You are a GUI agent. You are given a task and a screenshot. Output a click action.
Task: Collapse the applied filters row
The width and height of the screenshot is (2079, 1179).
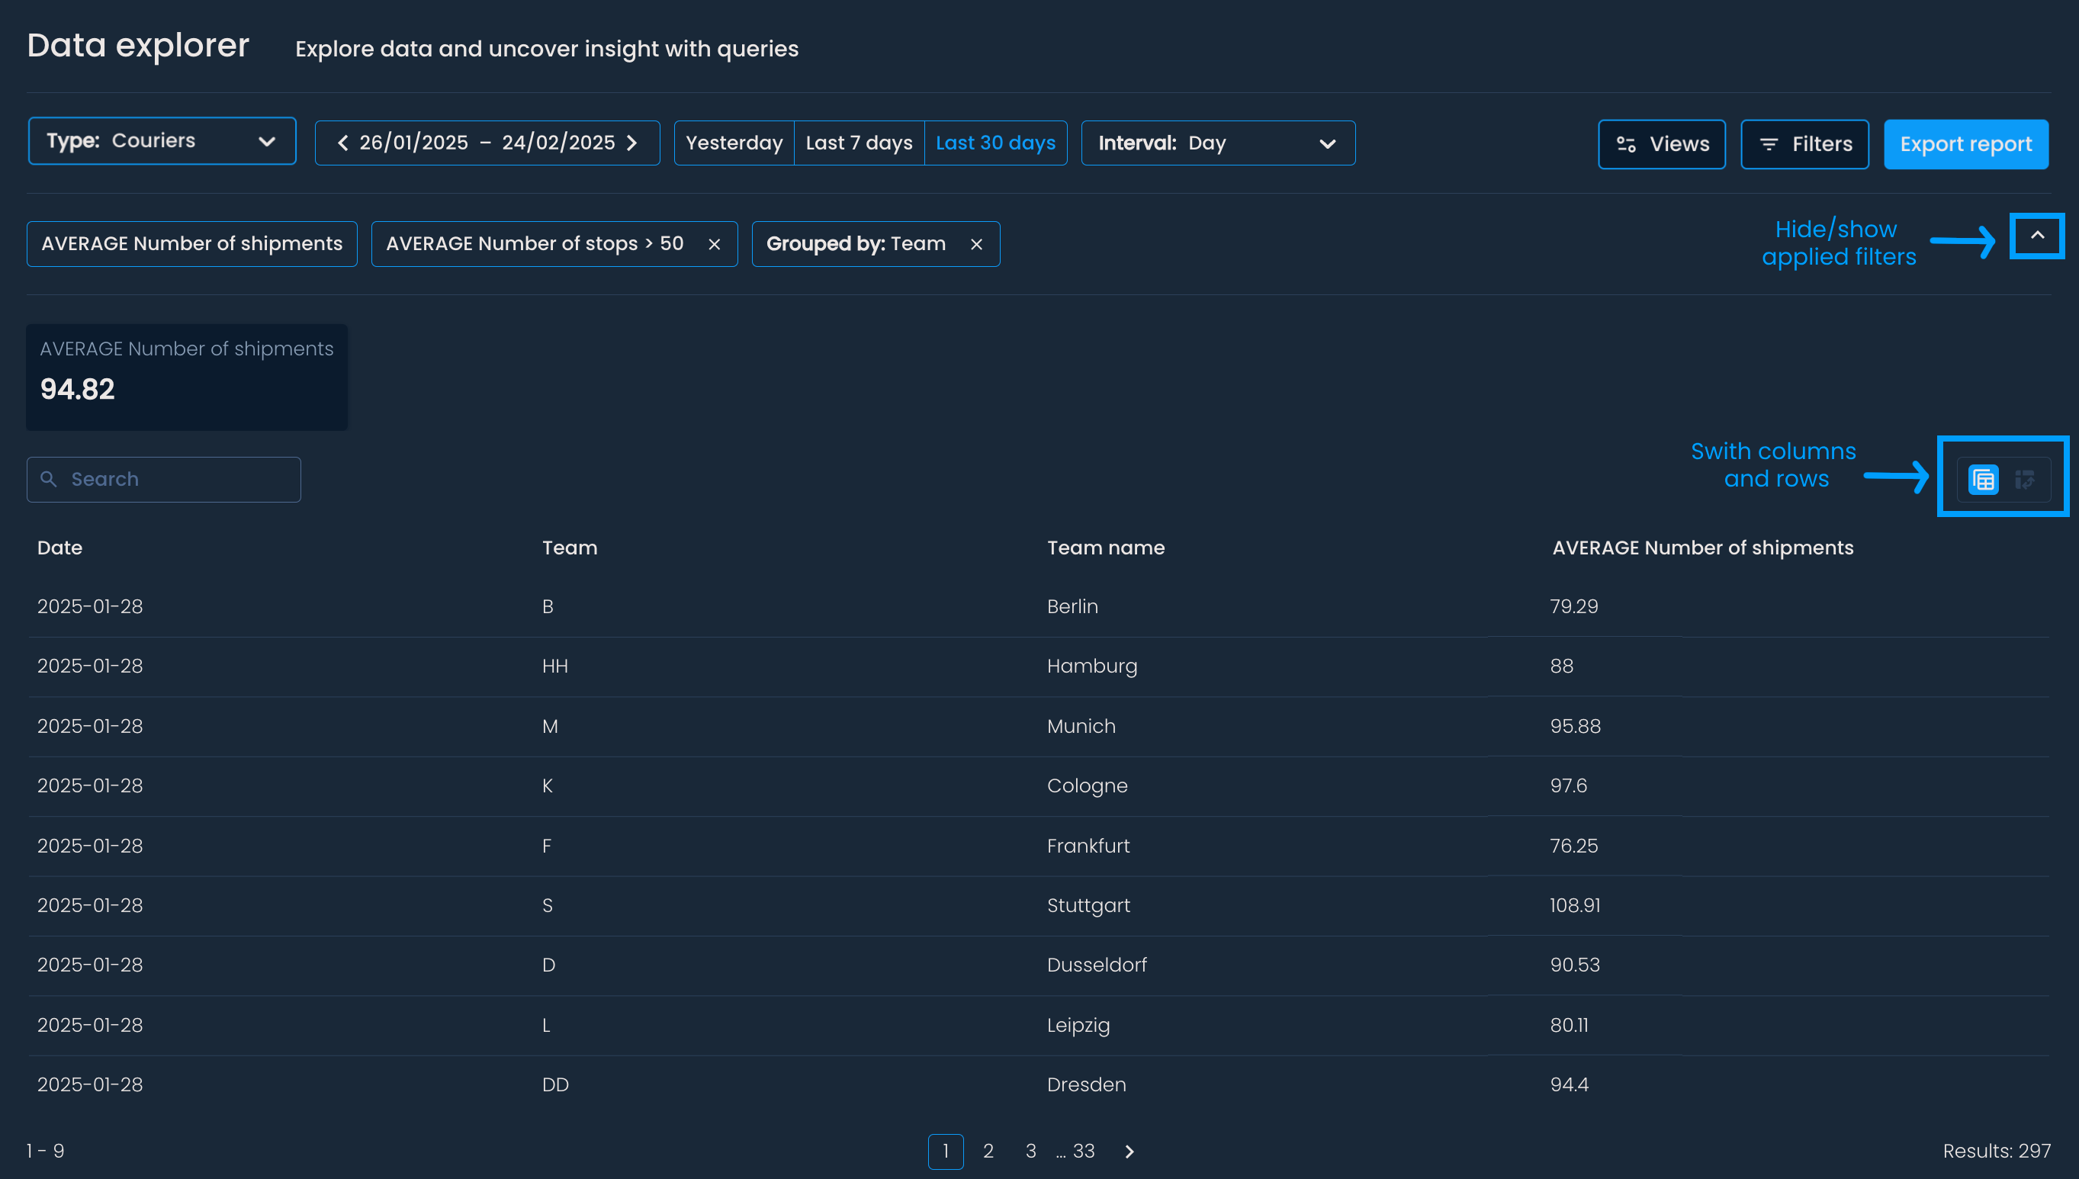[x=2037, y=236]
